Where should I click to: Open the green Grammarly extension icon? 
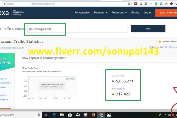pyautogui.click(x=156, y=4)
